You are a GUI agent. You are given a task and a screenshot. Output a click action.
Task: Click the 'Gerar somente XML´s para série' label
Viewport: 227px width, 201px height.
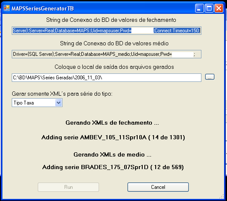[x=62, y=94]
